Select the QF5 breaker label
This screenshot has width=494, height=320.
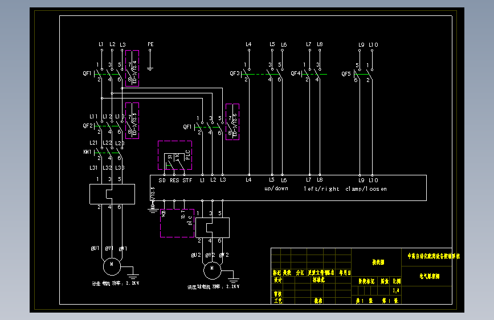[x=346, y=73]
